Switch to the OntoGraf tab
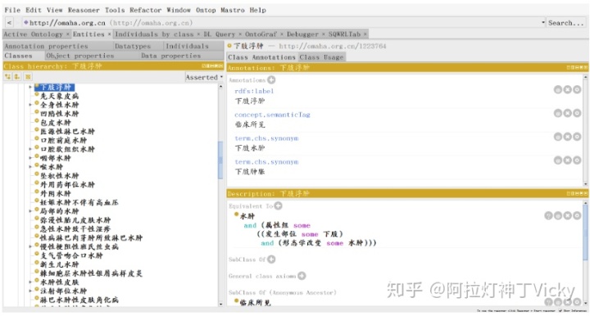 click(261, 34)
